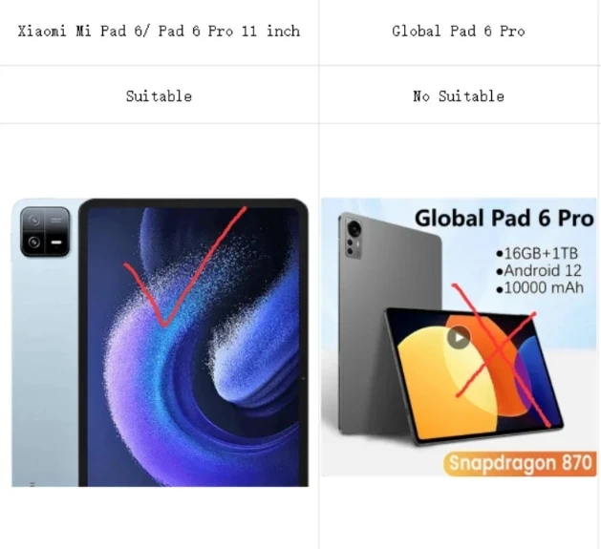The height and width of the screenshot is (549, 601).
Task: Click the 'Android 12' spec bullet
Action: tap(539, 271)
